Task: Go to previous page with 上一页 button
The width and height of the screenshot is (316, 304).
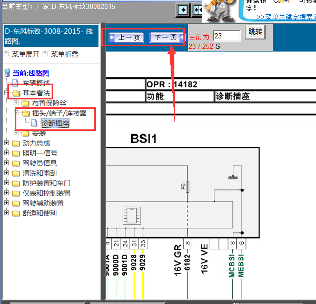Action: click(x=126, y=37)
